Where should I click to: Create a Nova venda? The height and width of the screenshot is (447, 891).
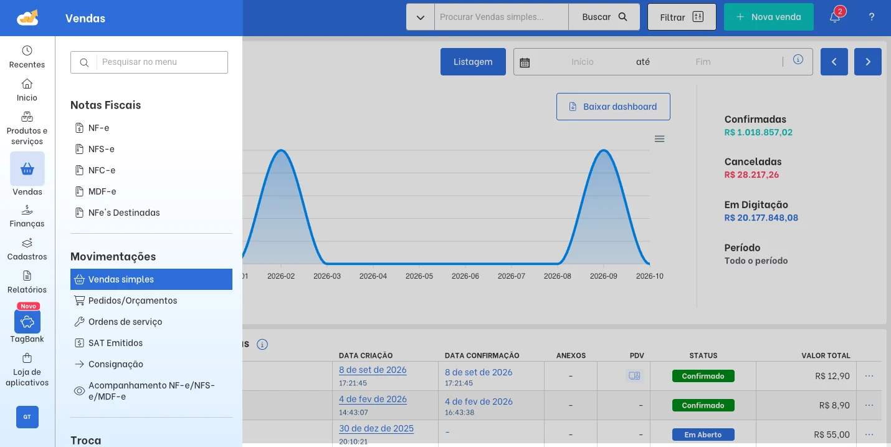[x=769, y=17]
